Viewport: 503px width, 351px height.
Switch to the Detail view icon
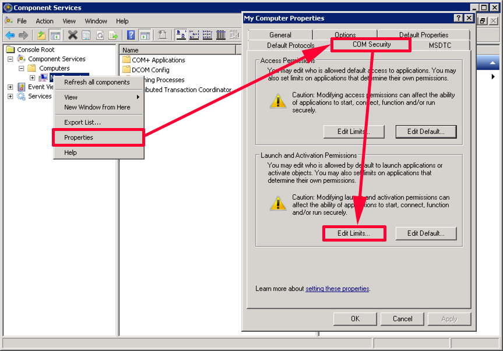[x=221, y=34]
